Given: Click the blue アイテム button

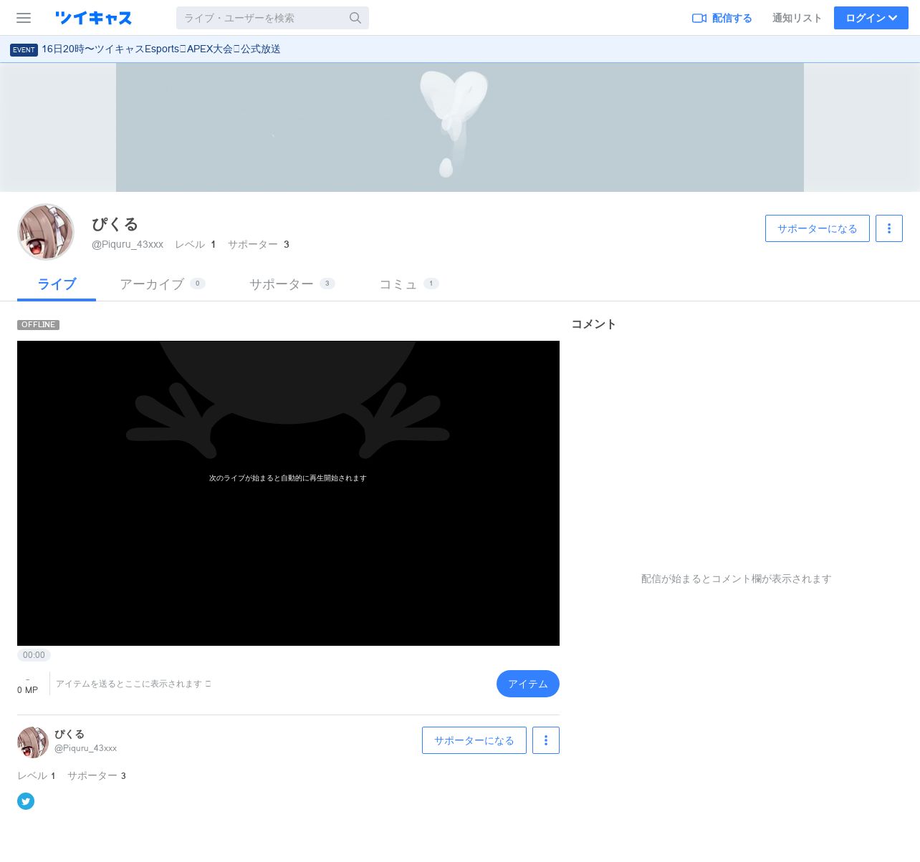Looking at the screenshot, I should [x=528, y=684].
